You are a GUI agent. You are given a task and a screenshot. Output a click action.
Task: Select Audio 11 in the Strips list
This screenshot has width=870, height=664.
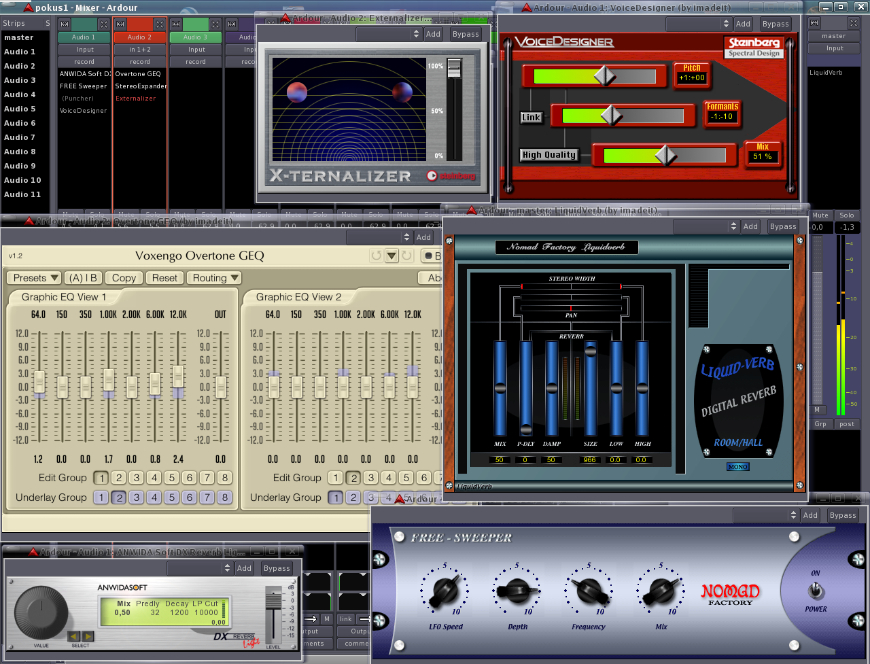(x=22, y=194)
